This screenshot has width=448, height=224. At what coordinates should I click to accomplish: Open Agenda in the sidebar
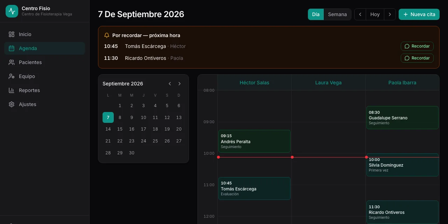[x=45, y=48]
